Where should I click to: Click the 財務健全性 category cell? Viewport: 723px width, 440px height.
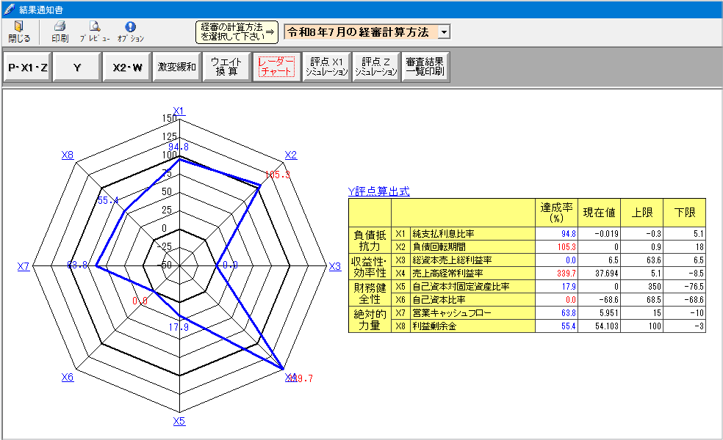pyautogui.click(x=370, y=293)
